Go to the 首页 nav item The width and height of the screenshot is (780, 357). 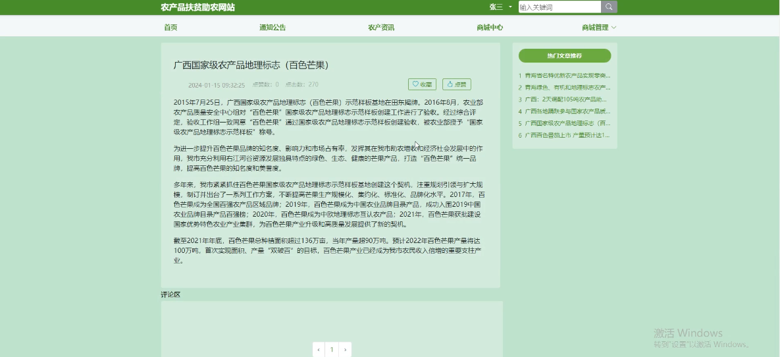pyautogui.click(x=170, y=28)
